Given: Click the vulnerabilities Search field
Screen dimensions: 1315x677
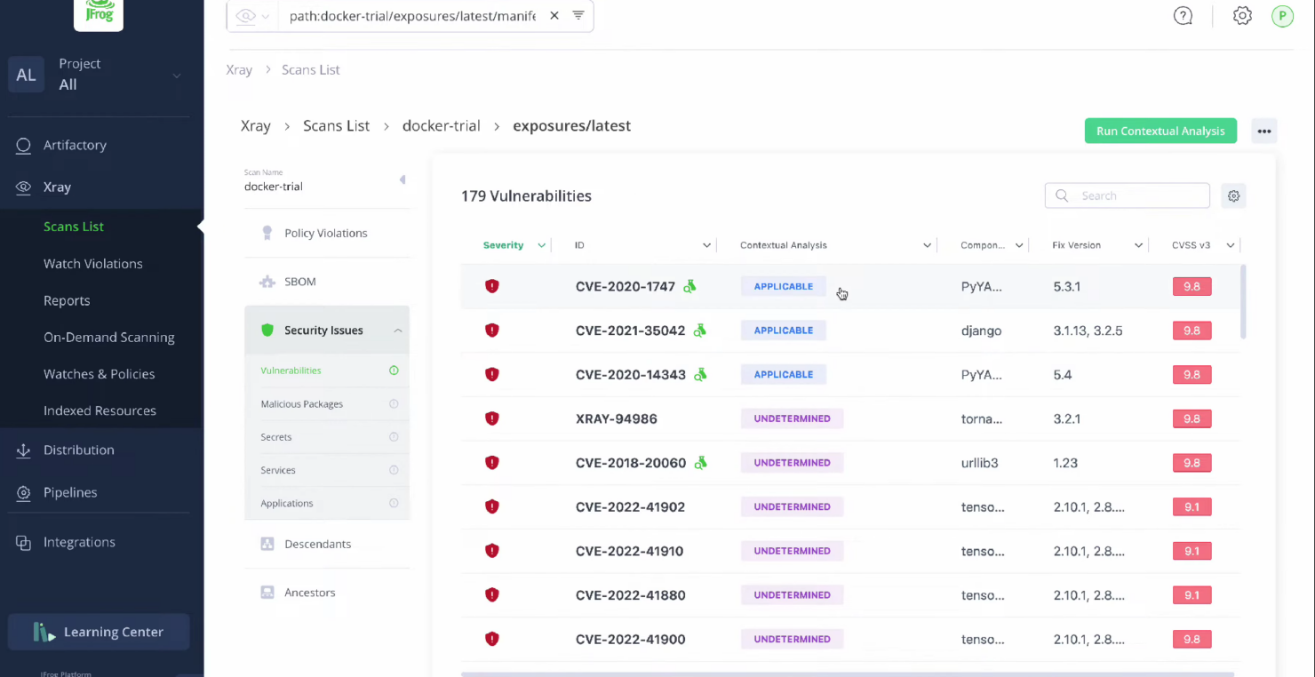Looking at the screenshot, I should [x=1127, y=195].
